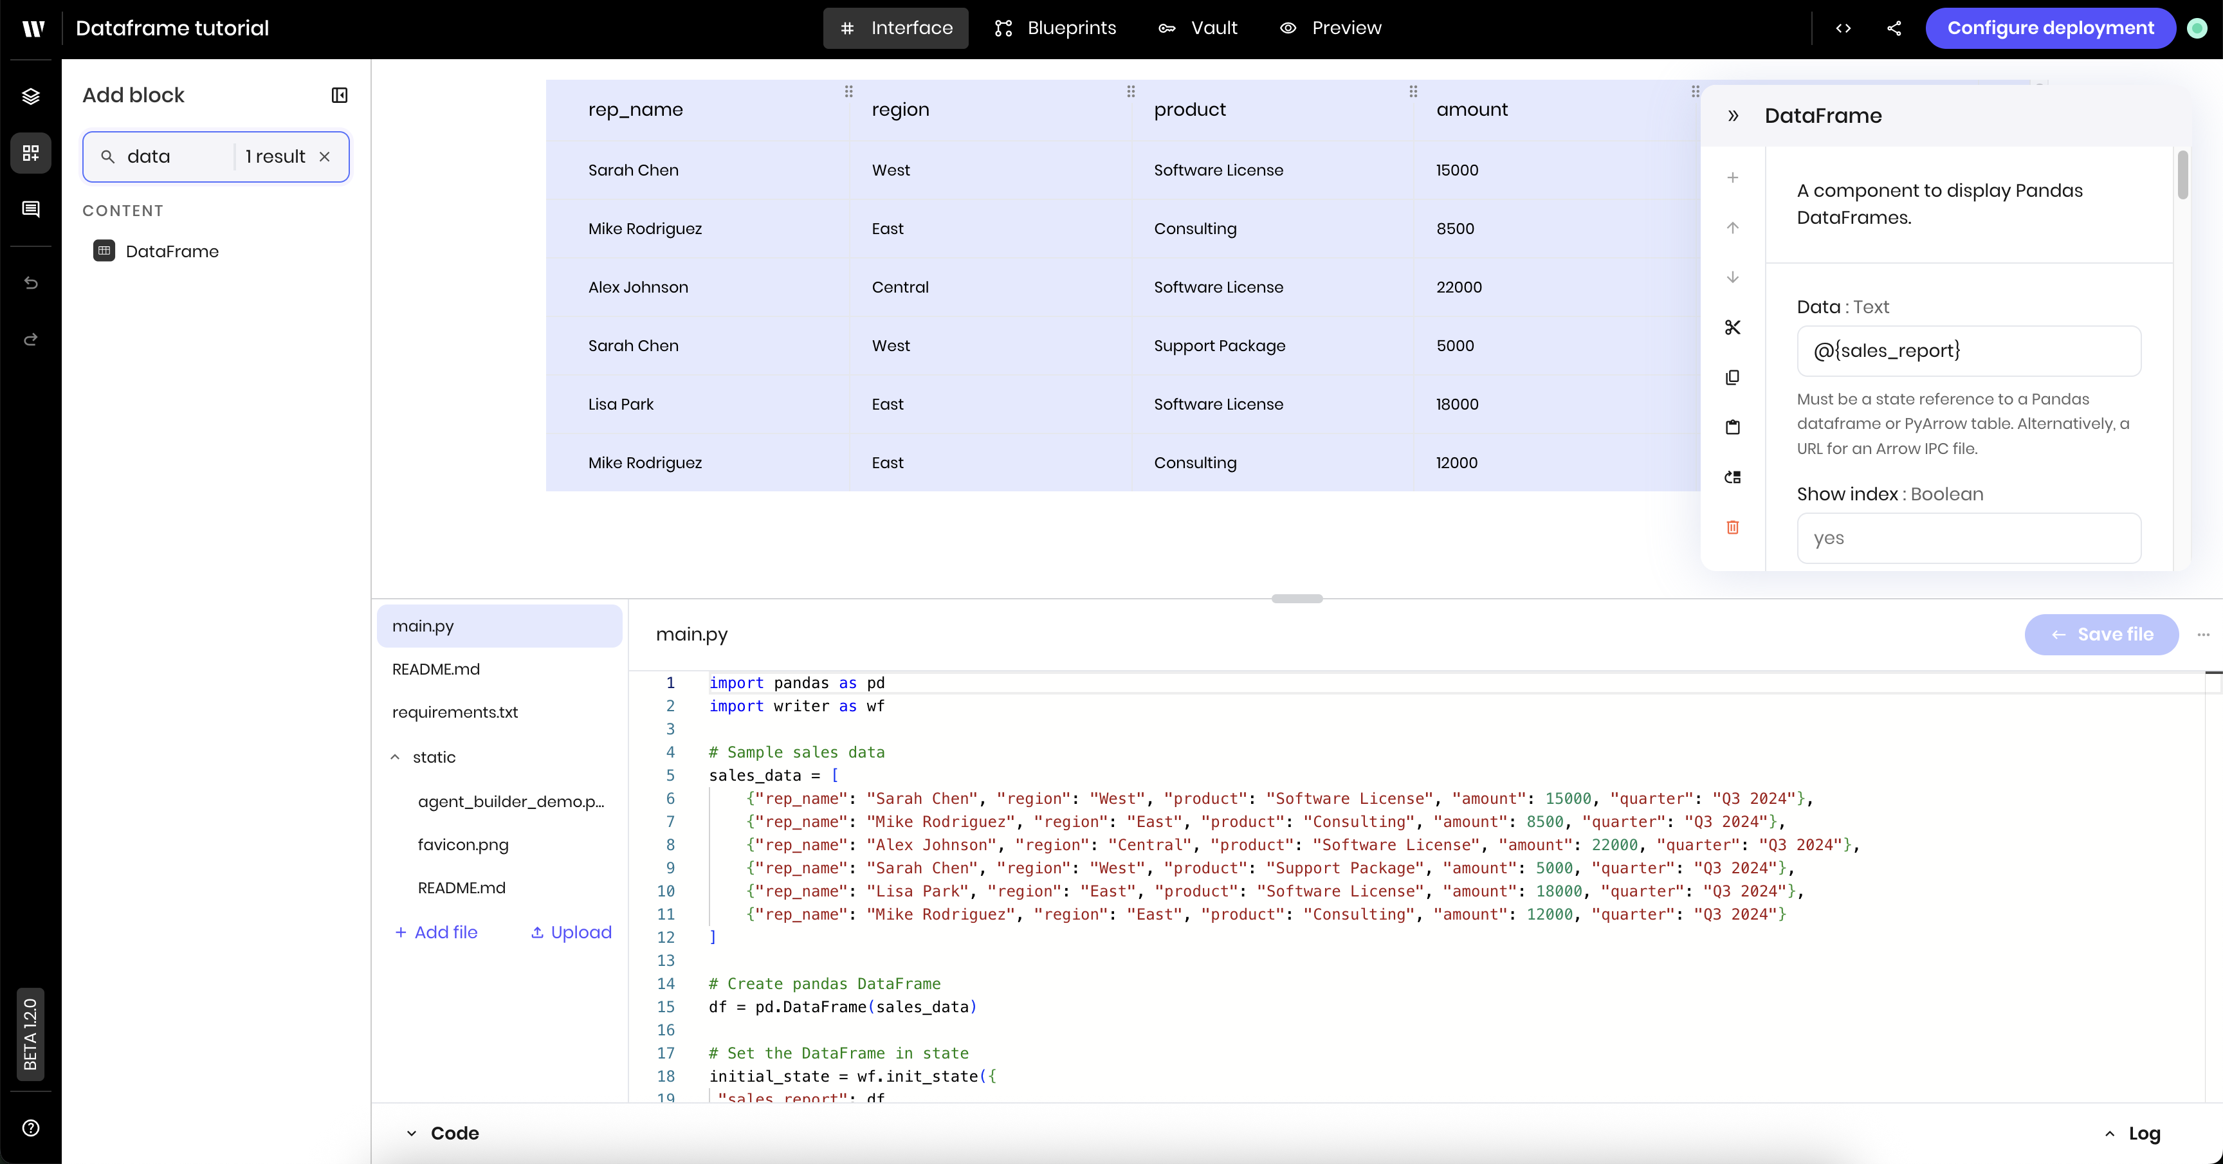Open the component tree layers icon

point(31,96)
